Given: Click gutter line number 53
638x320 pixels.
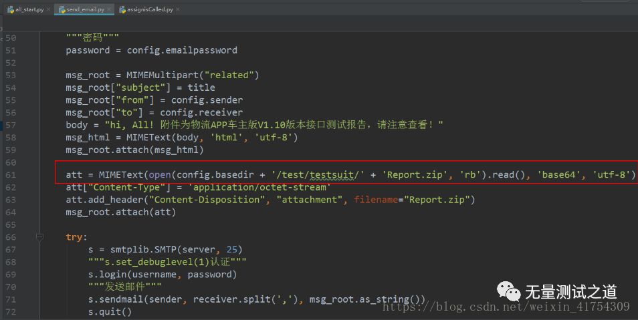Looking at the screenshot, I should click(x=11, y=75).
